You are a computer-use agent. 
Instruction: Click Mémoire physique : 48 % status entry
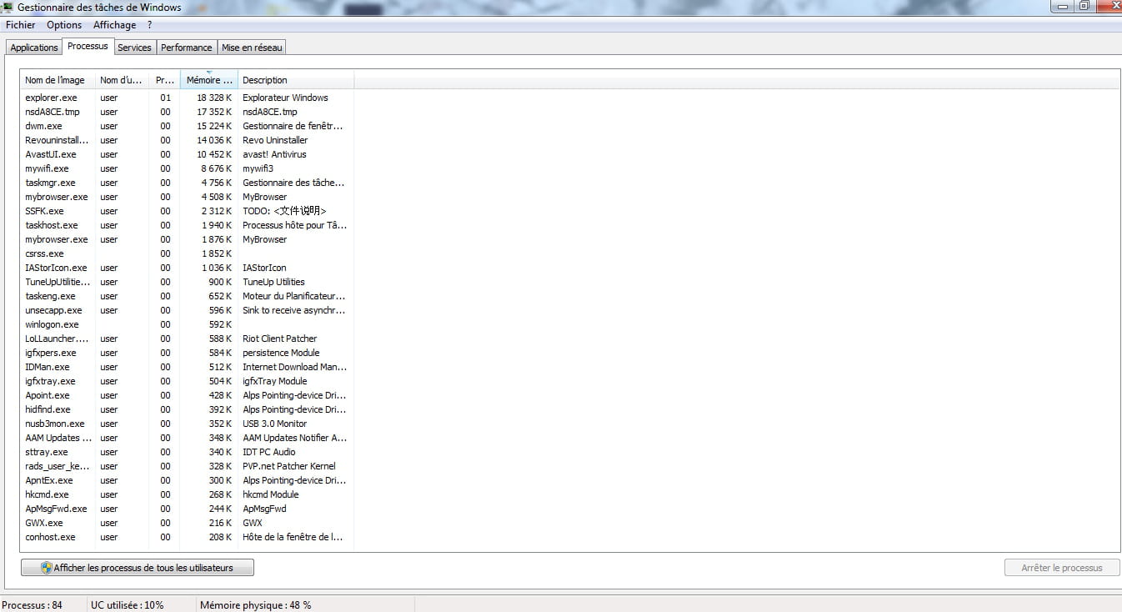(255, 605)
